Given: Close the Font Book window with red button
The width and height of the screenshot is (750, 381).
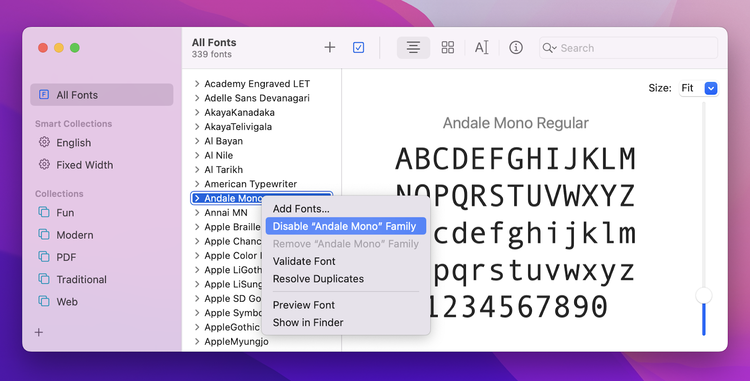Looking at the screenshot, I should pos(43,48).
